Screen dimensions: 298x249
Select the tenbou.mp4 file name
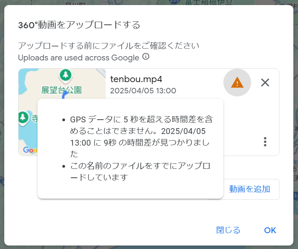(136, 79)
